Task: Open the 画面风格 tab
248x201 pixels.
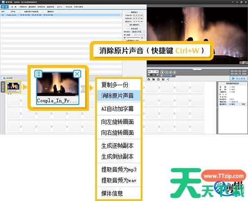Action: [51, 7]
